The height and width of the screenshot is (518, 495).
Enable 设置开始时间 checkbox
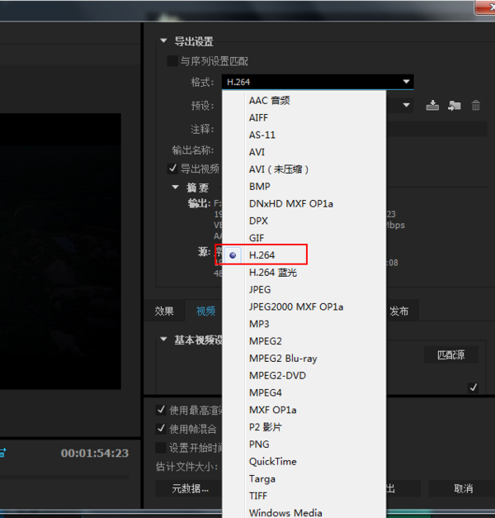161,448
